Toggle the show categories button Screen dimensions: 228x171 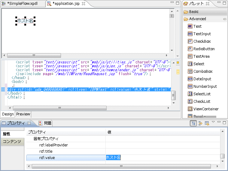click(193, 123)
